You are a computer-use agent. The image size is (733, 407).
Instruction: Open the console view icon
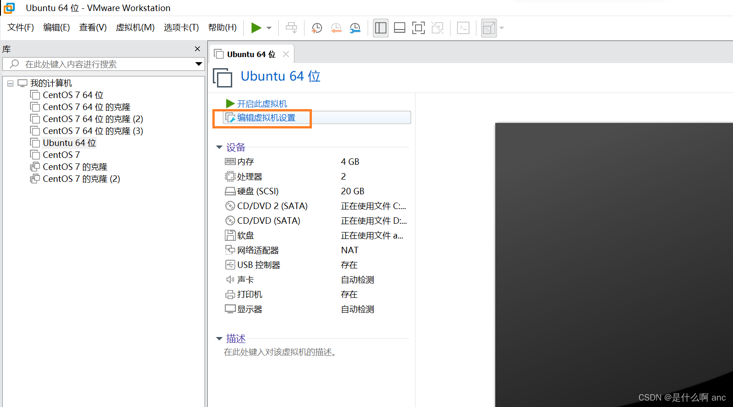pos(463,28)
